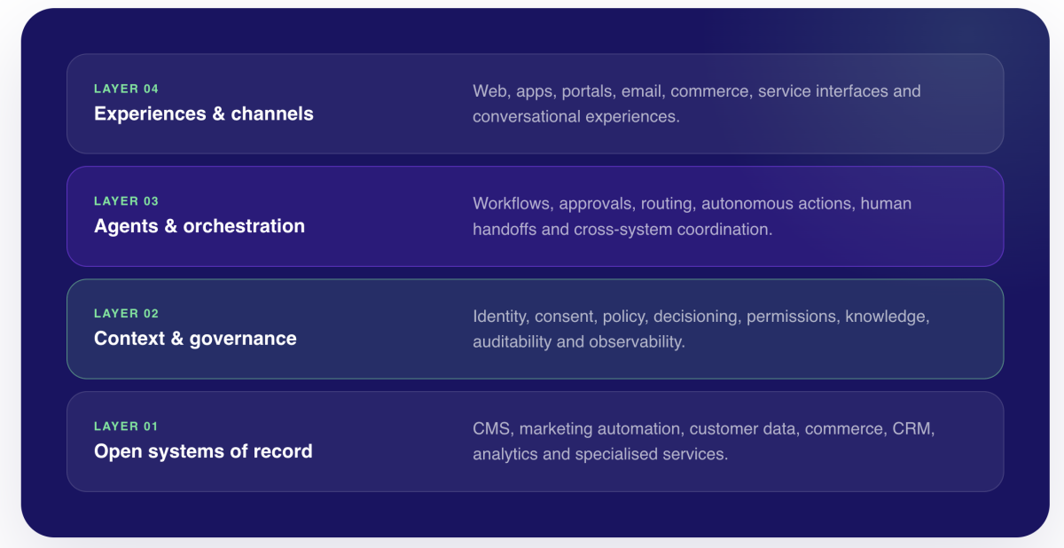
Task: Click the Experiences & channels heading
Action: coord(204,114)
